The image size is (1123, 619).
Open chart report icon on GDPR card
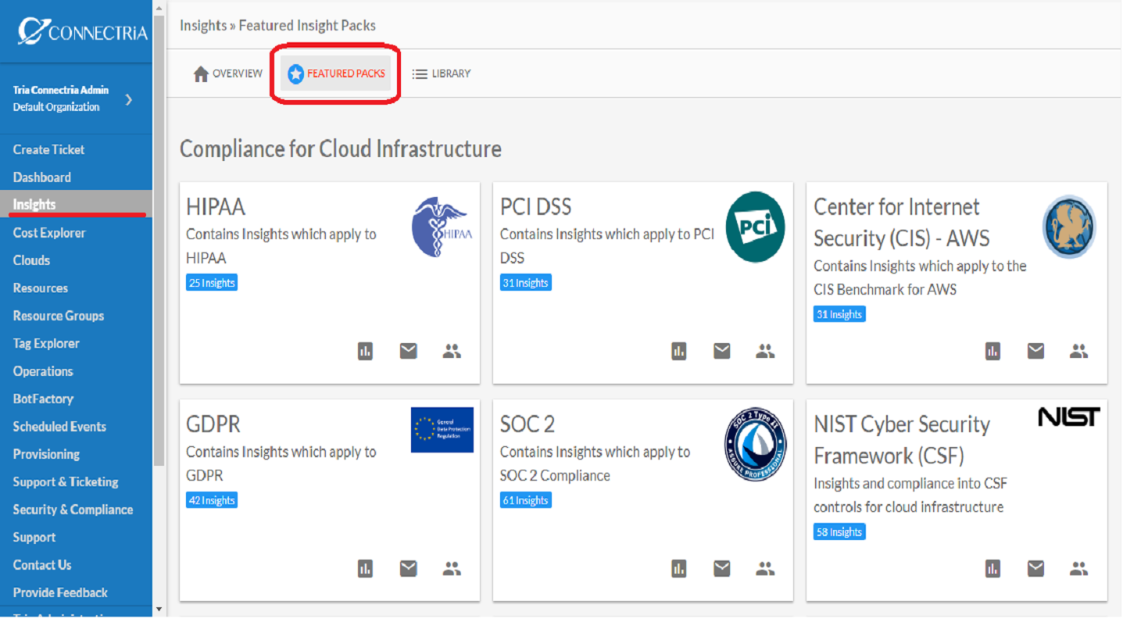[365, 569]
